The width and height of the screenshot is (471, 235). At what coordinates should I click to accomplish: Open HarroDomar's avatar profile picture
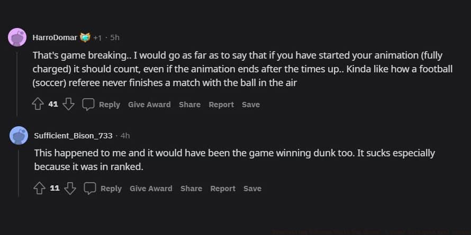click(18, 37)
